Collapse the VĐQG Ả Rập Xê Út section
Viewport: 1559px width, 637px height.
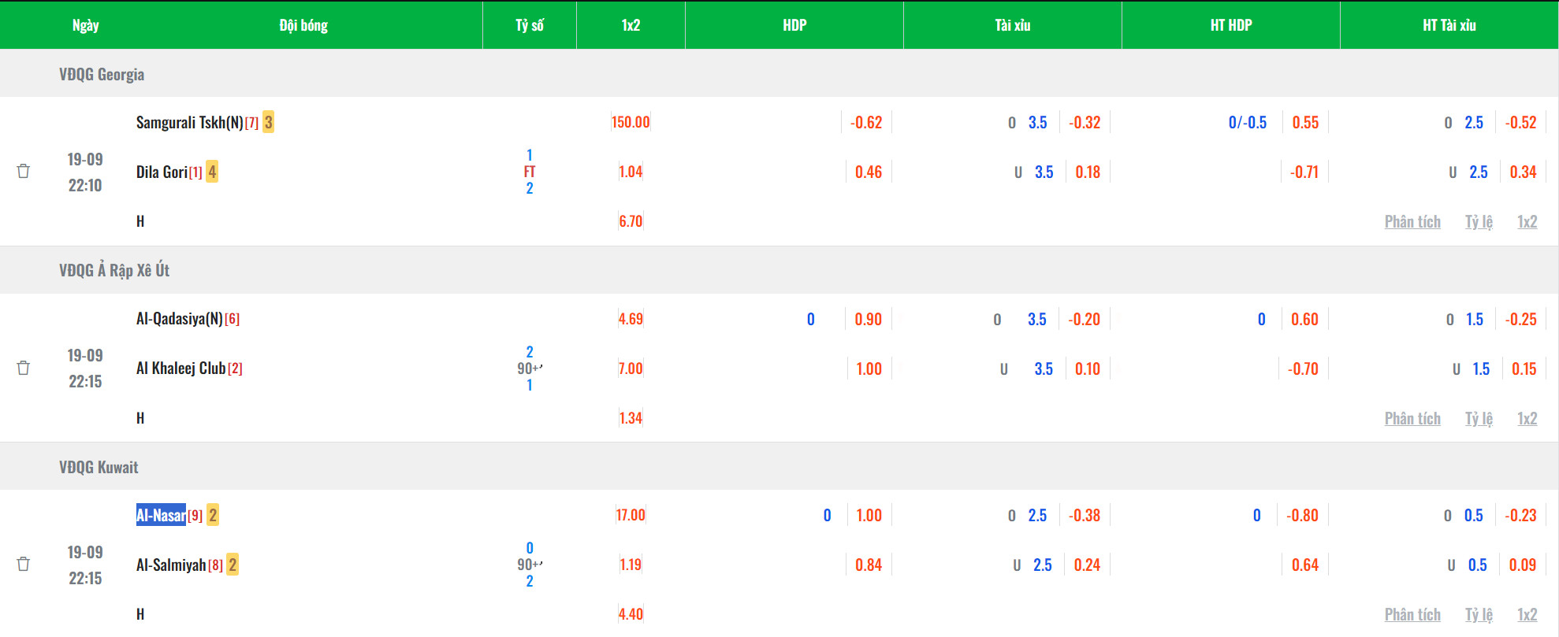pyautogui.click(x=114, y=270)
